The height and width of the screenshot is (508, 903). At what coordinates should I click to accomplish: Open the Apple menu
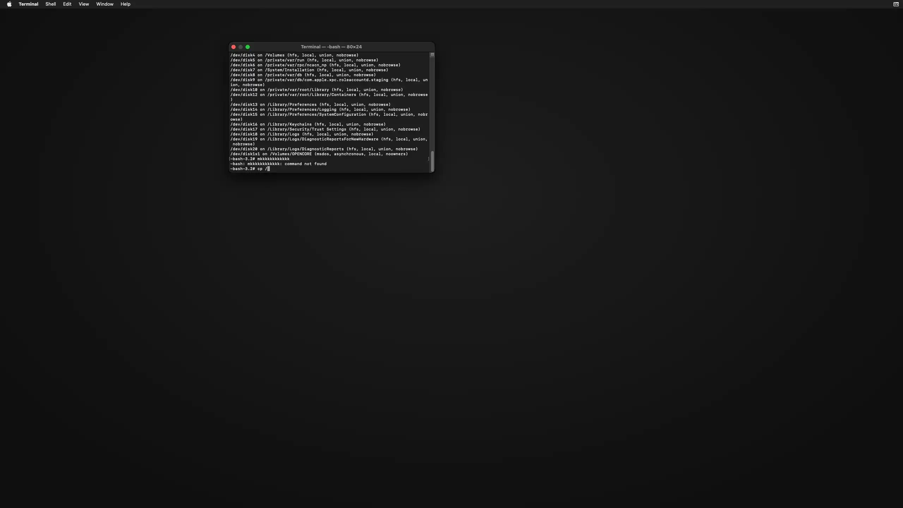tap(9, 4)
